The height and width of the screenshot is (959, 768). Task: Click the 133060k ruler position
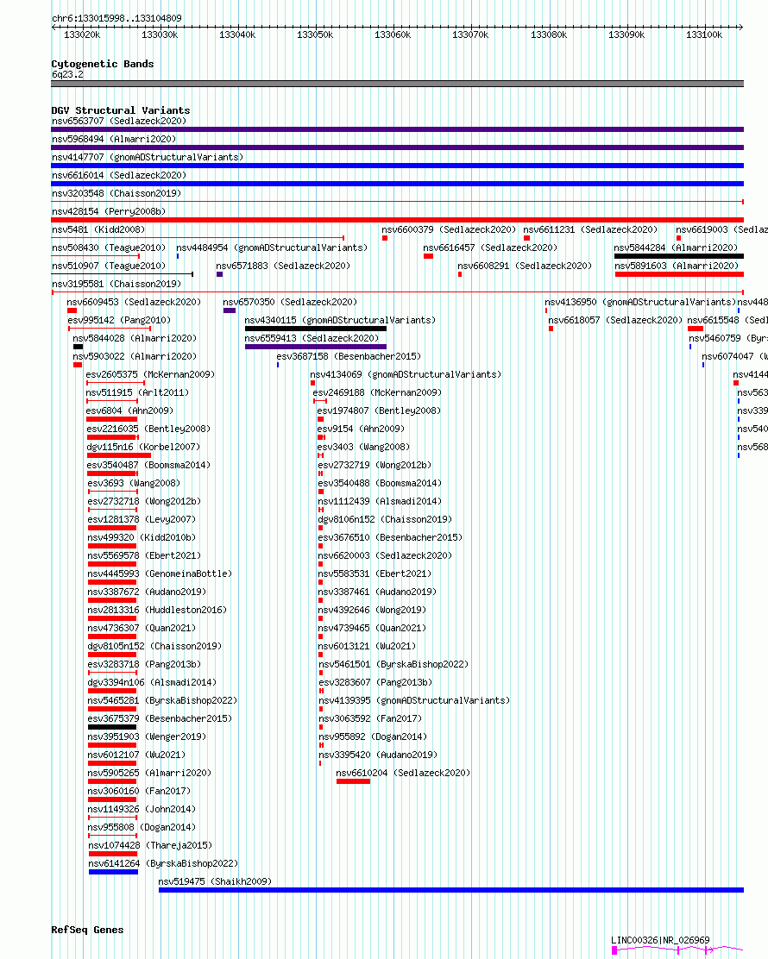coord(393,34)
